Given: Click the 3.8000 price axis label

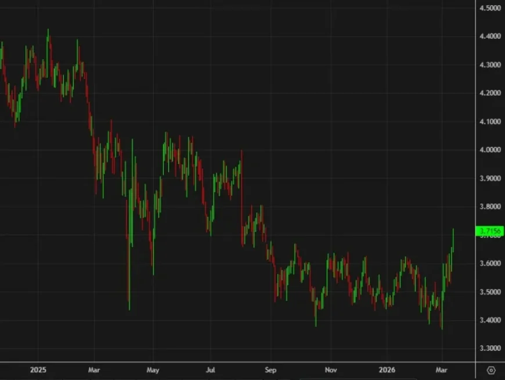Looking at the screenshot, I should (x=489, y=206).
